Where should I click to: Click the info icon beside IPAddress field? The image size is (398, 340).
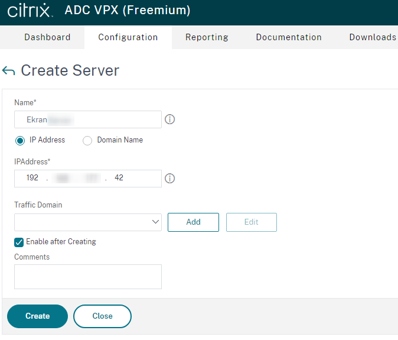pos(169,178)
